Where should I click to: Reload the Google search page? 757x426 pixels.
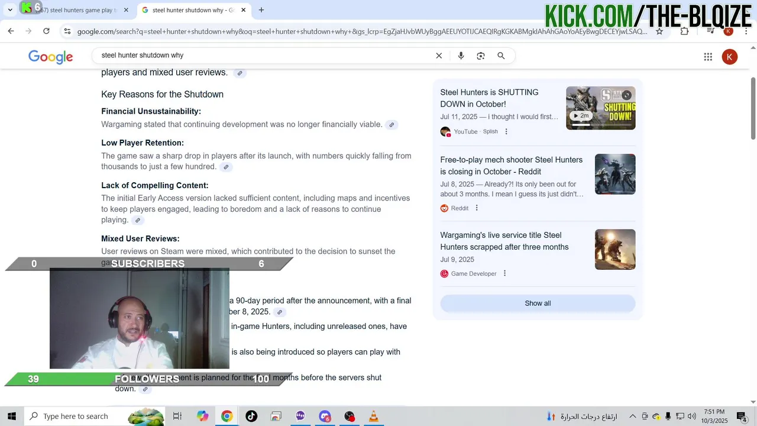(46, 31)
